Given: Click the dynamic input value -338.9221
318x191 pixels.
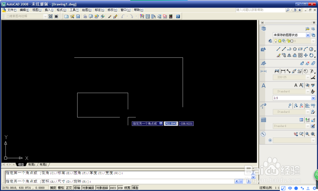Looking at the screenshot, I should click(x=186, y=124).
